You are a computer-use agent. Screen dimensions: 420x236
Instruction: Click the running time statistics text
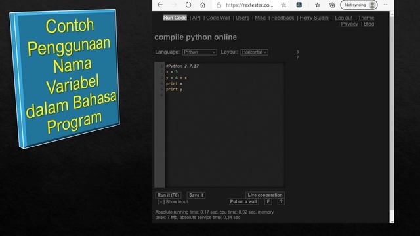(x=215, y=214)
